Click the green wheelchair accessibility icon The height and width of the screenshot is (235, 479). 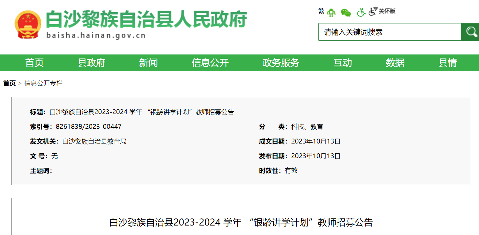point(362,12)
